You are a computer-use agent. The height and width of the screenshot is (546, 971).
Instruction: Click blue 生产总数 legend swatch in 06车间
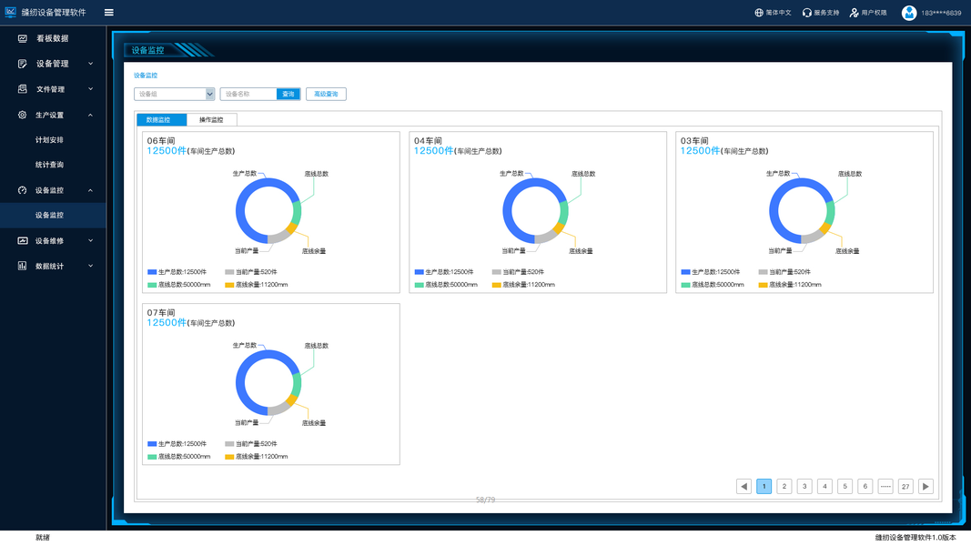point(152,272)
